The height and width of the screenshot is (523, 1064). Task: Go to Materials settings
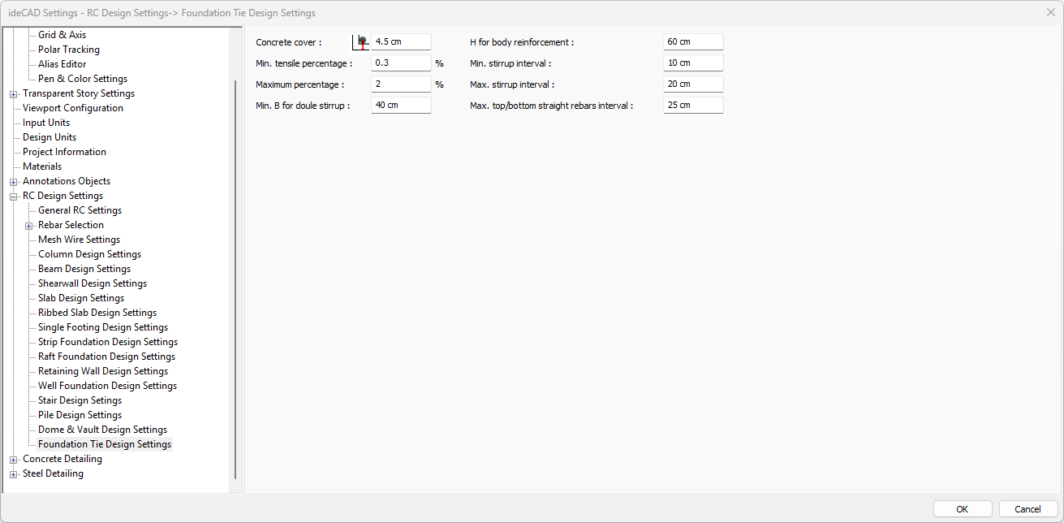[42, 166]
